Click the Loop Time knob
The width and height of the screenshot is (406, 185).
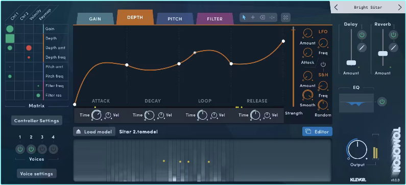point(202,115)
